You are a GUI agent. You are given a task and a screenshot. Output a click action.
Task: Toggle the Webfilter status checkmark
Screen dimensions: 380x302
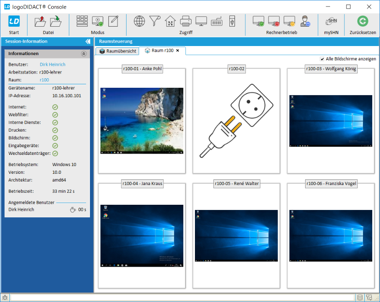coord(55,115)
